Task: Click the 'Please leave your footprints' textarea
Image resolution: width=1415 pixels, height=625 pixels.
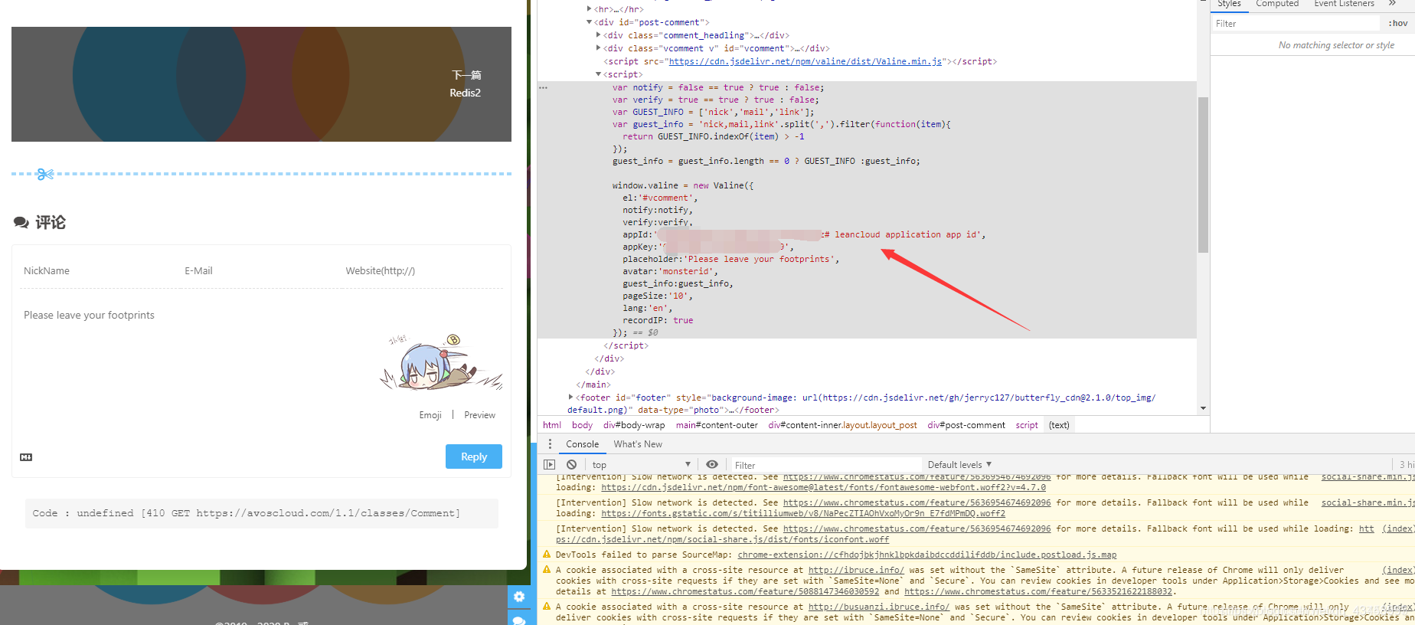Action: point(261,348)
